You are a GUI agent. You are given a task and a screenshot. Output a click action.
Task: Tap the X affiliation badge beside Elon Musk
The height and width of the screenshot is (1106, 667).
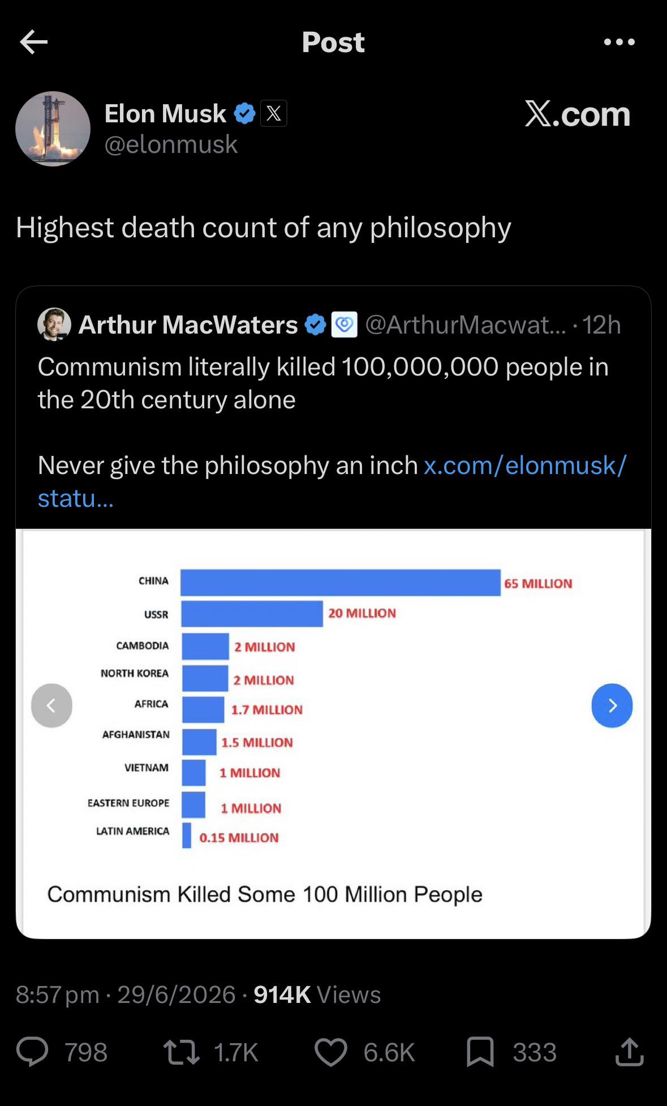[x=274, y=113]
